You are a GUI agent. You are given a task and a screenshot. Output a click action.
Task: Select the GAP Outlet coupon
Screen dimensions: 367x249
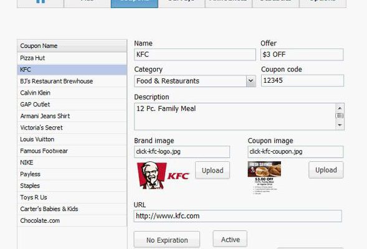coord(72,105)
